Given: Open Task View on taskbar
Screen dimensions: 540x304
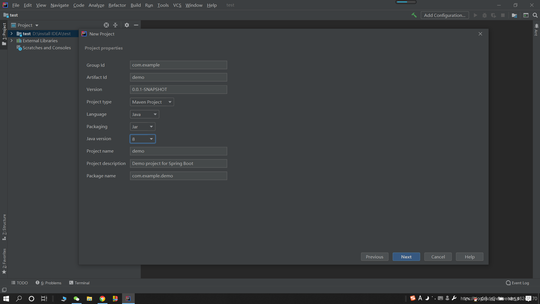Looking at the screenshot, I should click(x=44, y=299).
